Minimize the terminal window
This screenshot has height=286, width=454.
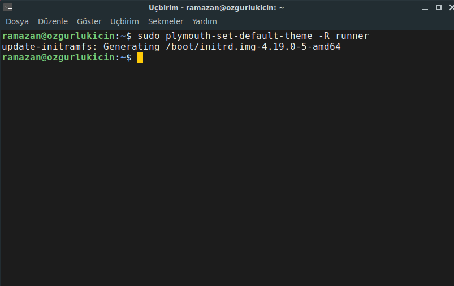(x=425, y=8)
